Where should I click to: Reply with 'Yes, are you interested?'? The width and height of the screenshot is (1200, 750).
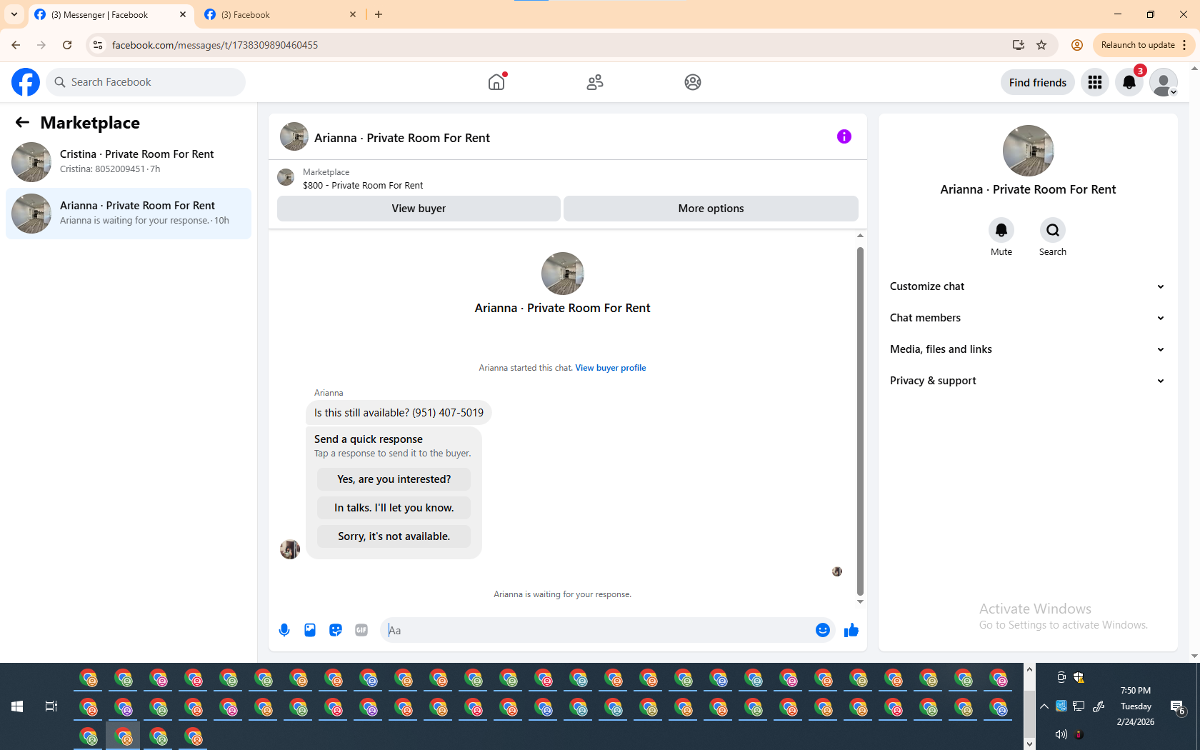(394, 479)
